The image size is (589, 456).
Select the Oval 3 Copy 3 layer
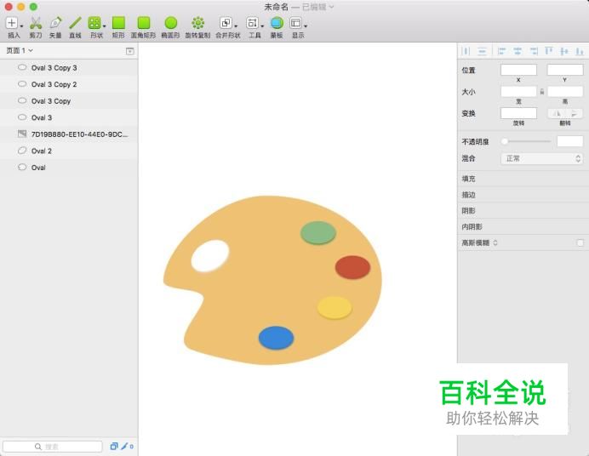pos(69,68)
